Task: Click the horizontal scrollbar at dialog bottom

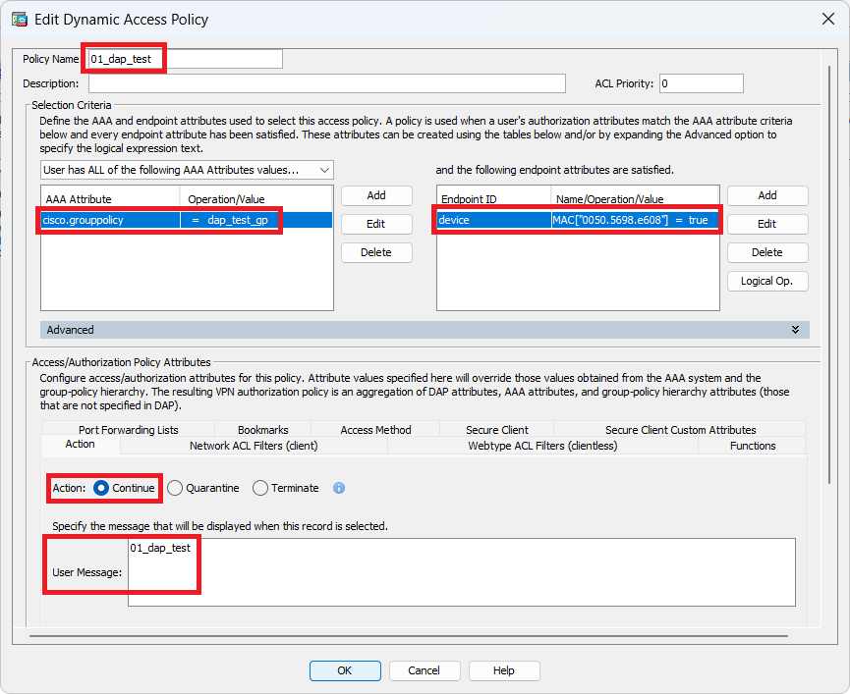Action: coord(409,636)
